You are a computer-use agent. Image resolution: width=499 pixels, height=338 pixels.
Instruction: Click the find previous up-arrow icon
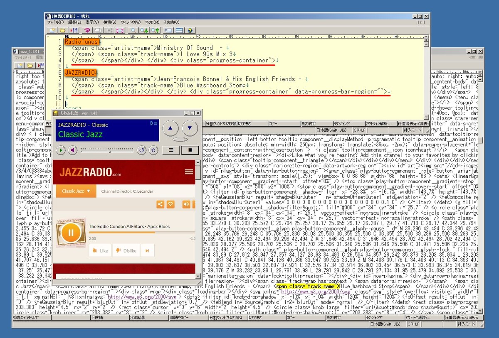click(x=155, y=30)
